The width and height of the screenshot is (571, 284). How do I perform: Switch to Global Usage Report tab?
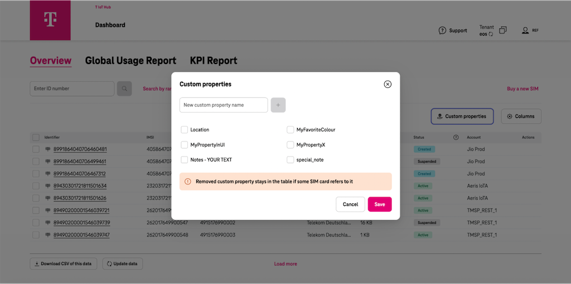tap(130, 61)
